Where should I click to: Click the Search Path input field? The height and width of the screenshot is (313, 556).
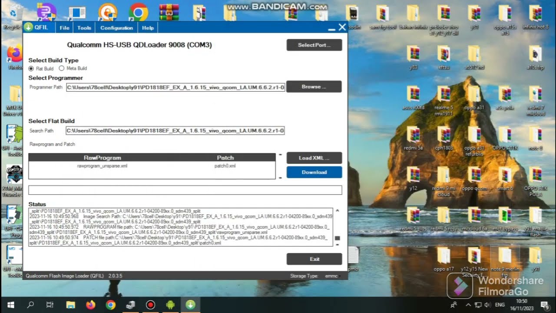(175, 130)
